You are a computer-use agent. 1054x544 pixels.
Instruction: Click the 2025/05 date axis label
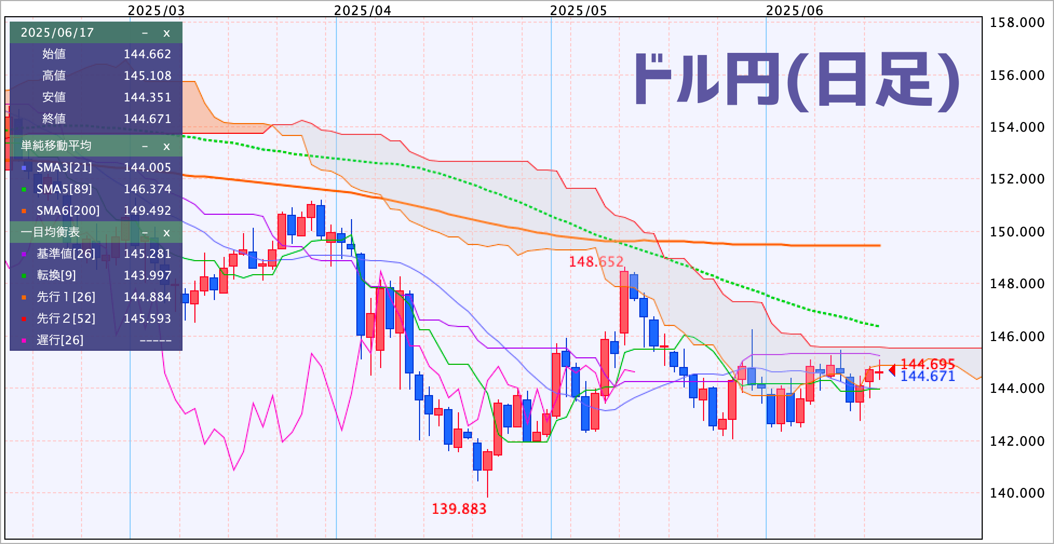(x=578, y=10)
